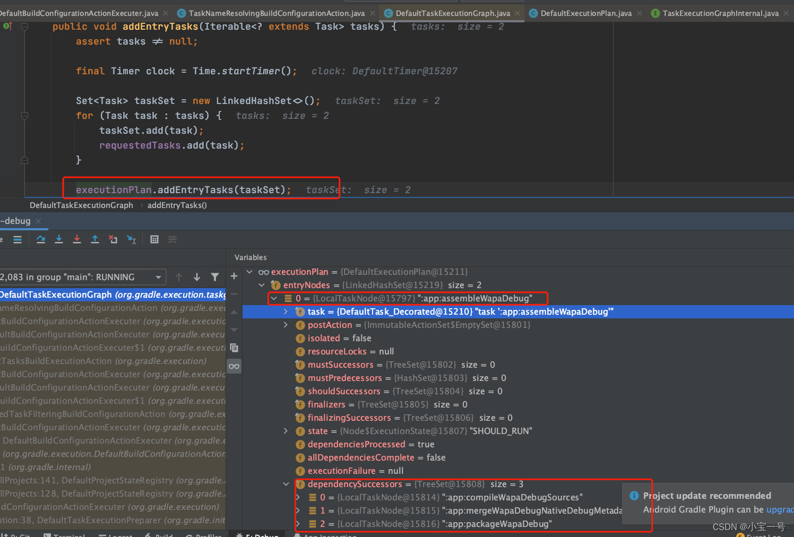This screenshot has height=537, width=794.
Task: Remove watch using minus icon
Action: [234, 294]
